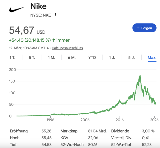Click the green endpoint dot on chart
Screen dimensions: 160x148
[x=155, y=103]
